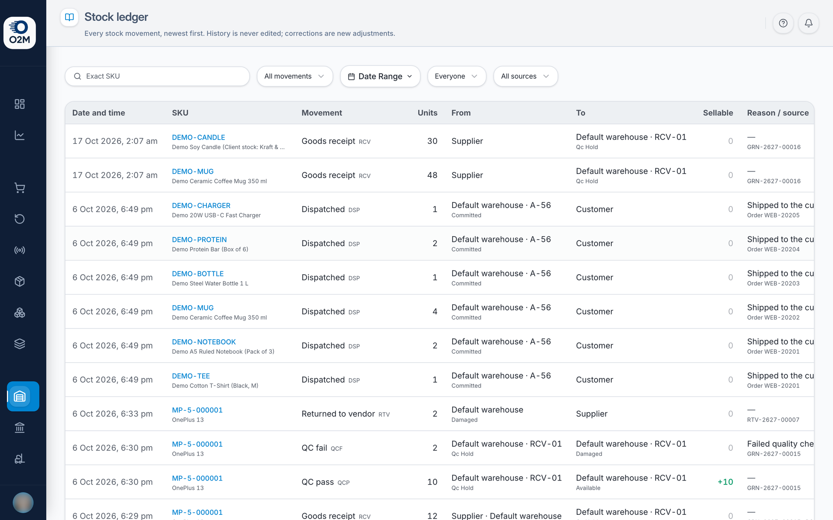Open MP-5-000001 link in Returned to vendor row
Viewport: 833px width, 520px height.
pyautogui.click(x=197, y=410)
